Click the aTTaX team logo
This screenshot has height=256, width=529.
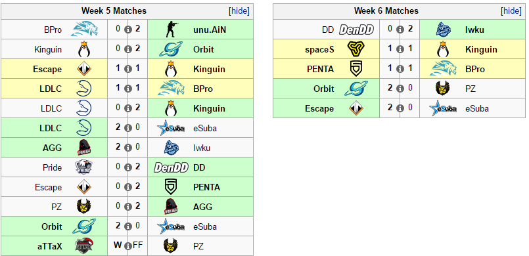(84, 246)
